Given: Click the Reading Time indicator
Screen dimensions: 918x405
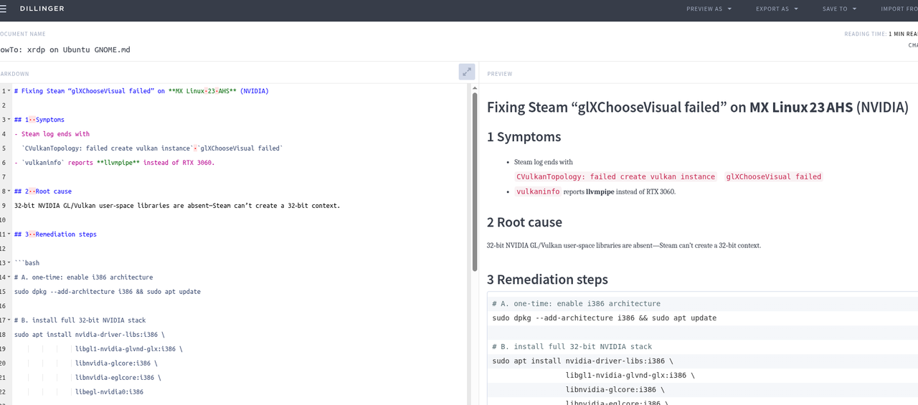Looking at the screenshot, I should (881, 34).
